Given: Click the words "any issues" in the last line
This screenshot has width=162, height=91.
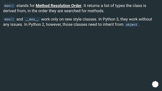Looking at the screenshot, I should [13, 25].
